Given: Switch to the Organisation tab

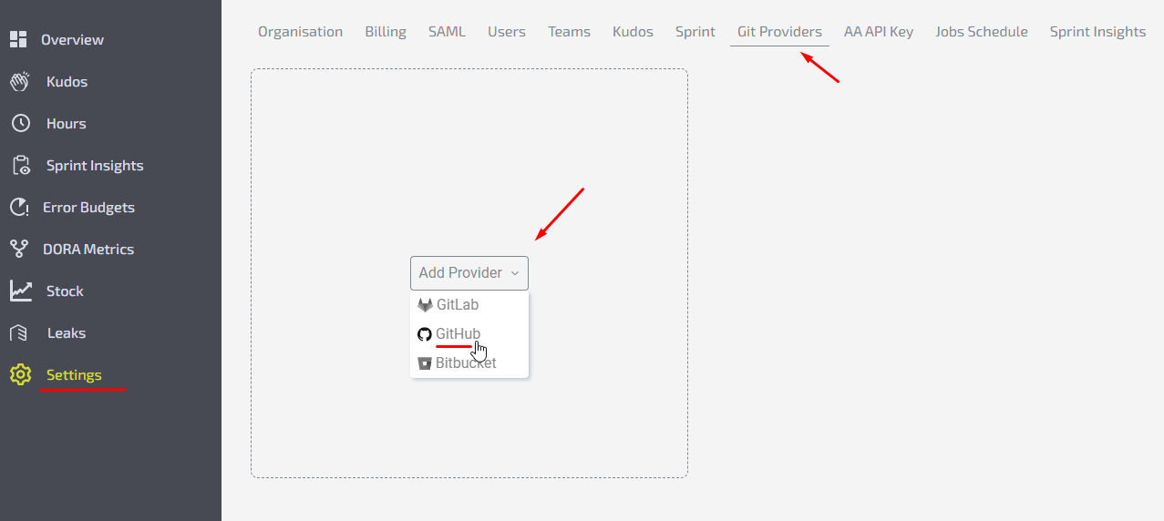Looking at the screenshot, I should point(300,32).
